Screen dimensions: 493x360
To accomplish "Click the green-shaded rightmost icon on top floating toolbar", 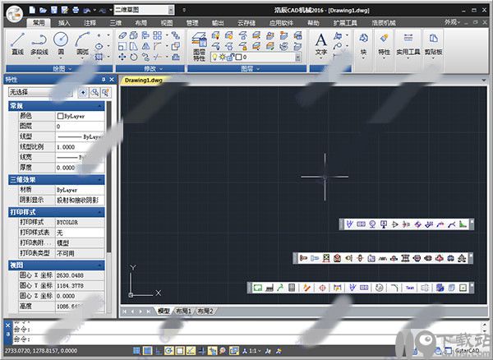I will point(463,224).
